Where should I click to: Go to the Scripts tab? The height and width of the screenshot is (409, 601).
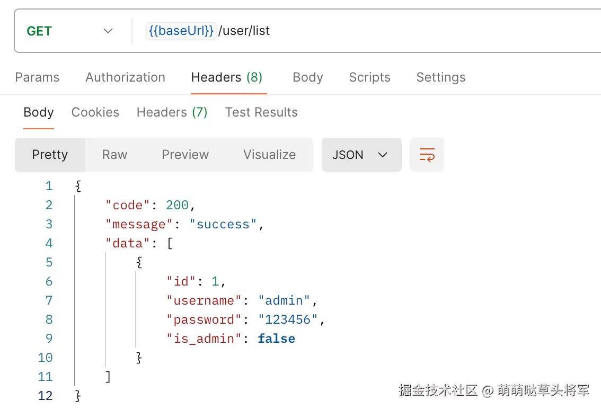[x=369, y=77]
